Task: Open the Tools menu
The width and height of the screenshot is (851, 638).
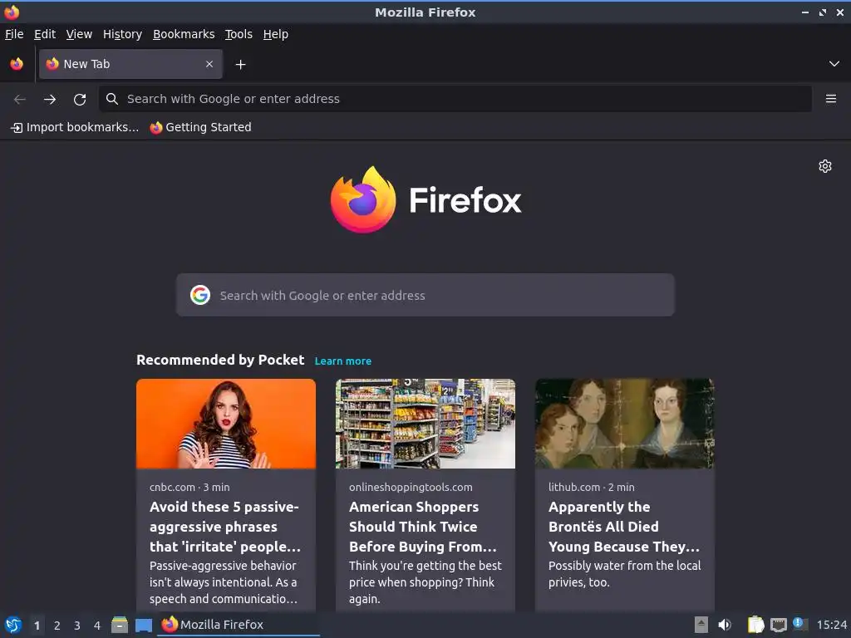Action: click(x=239, y=34)
